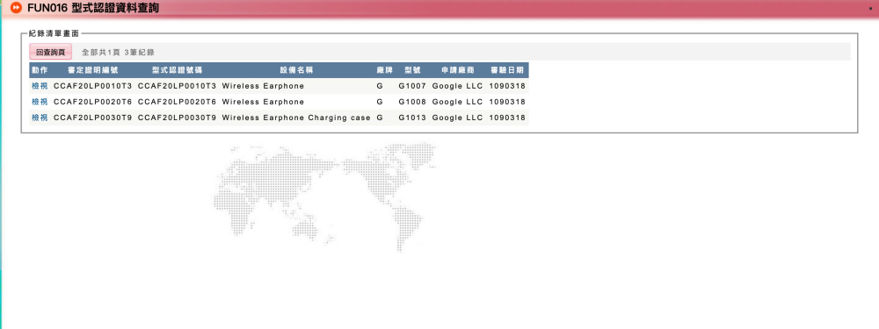Click the 動作 column header
879x329 pixels.
coord(40,70)
